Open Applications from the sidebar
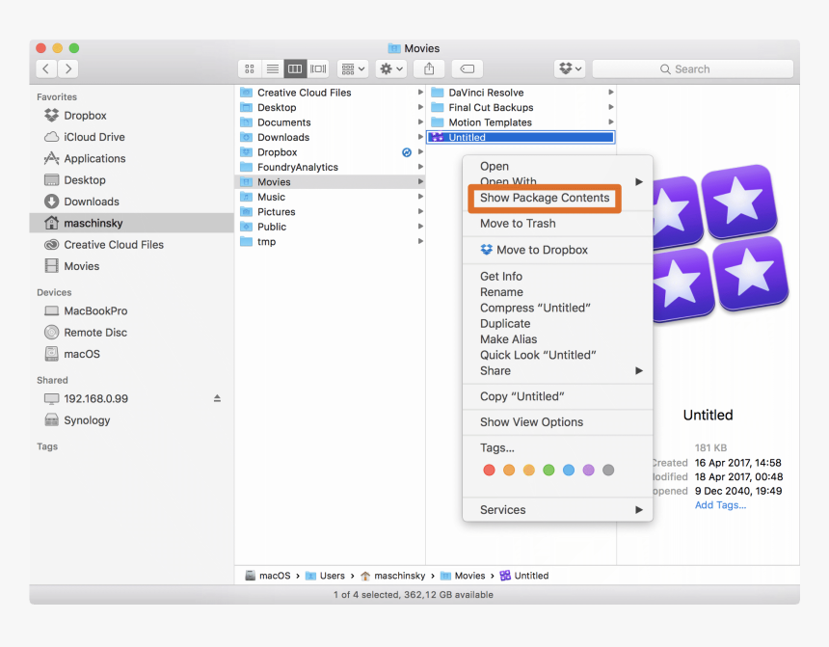 pyautogui.click(x=94, y=159)
